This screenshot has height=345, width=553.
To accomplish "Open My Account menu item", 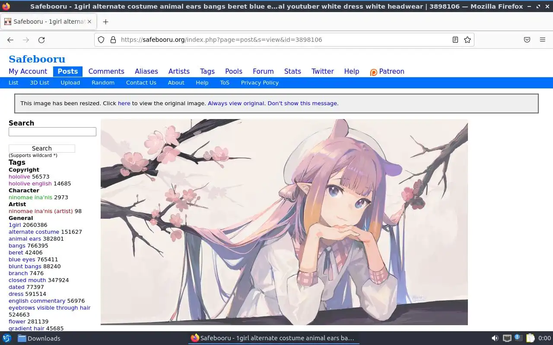I will (x=28, y=72).
